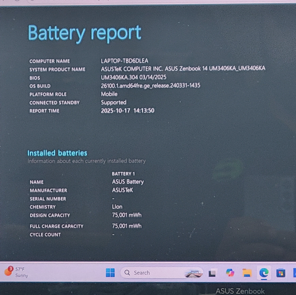The height and width of the screenshot is (295, 296).
Task: Open the weather widget showing 57°F Sunny
Action: pos(16,272)
